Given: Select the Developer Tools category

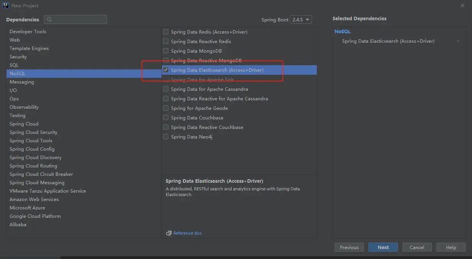Looking at the screenshot, I should pyautogui.click(x=28, y=32).
